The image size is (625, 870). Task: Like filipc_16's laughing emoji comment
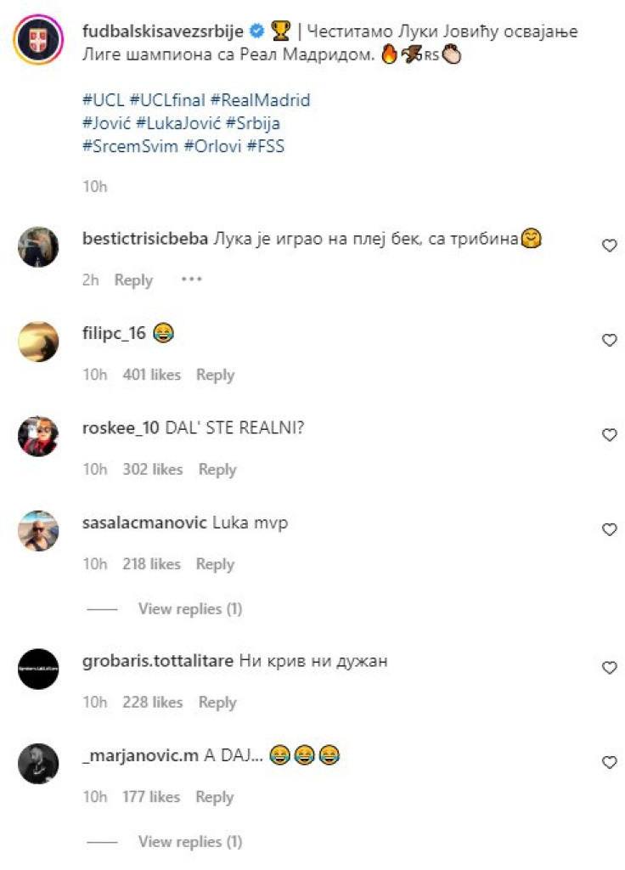coord(608,340)
